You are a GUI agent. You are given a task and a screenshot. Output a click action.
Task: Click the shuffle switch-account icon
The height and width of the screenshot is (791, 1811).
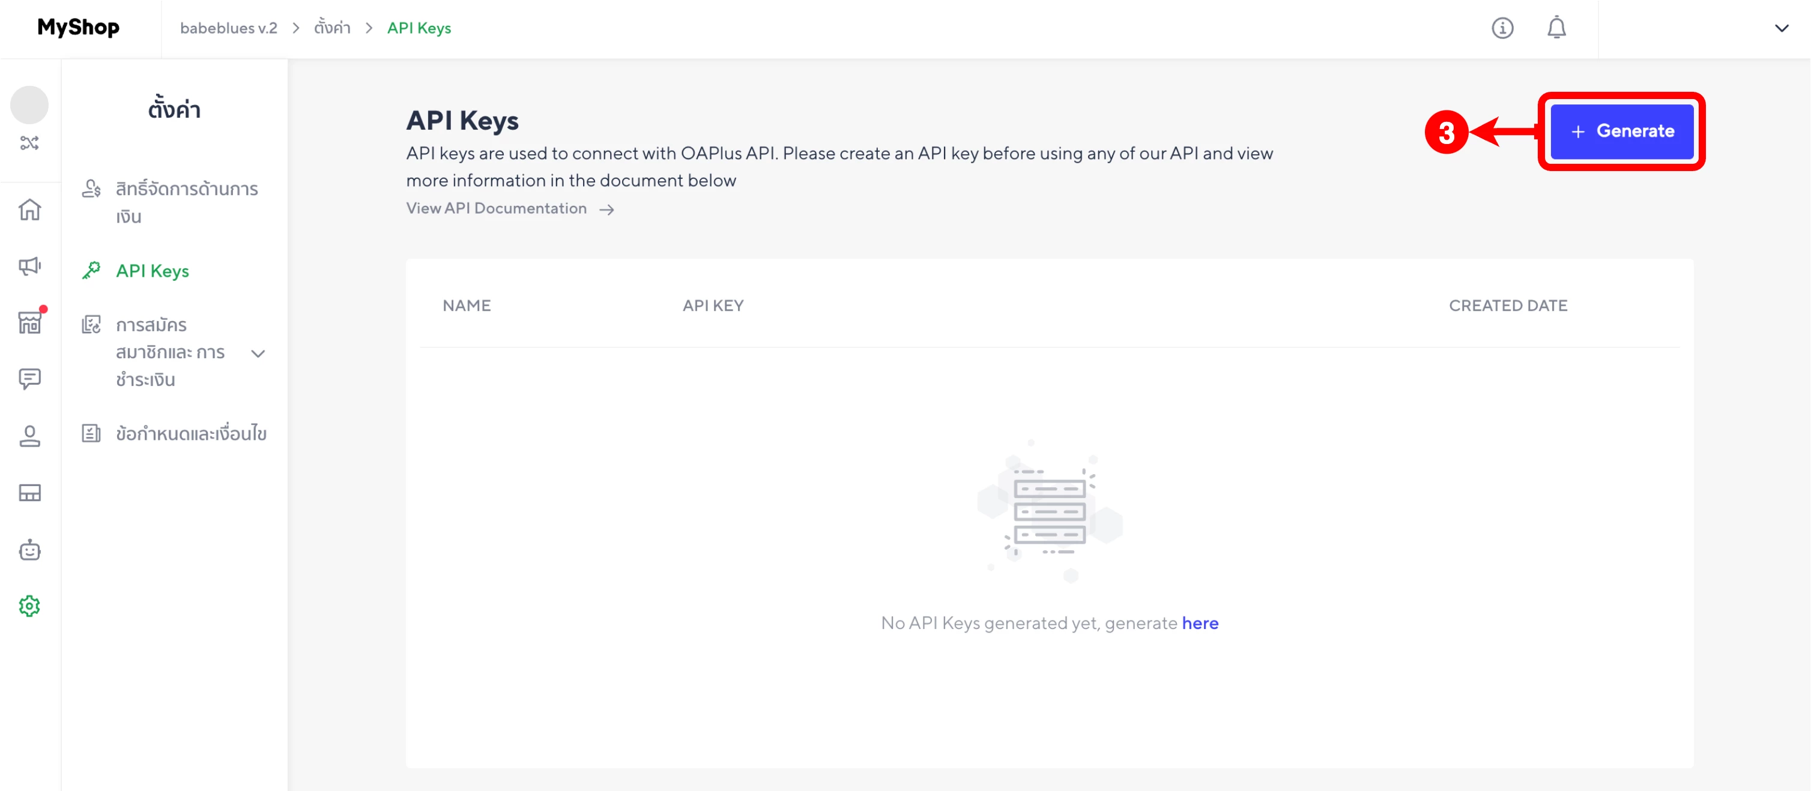click(29, 143)
